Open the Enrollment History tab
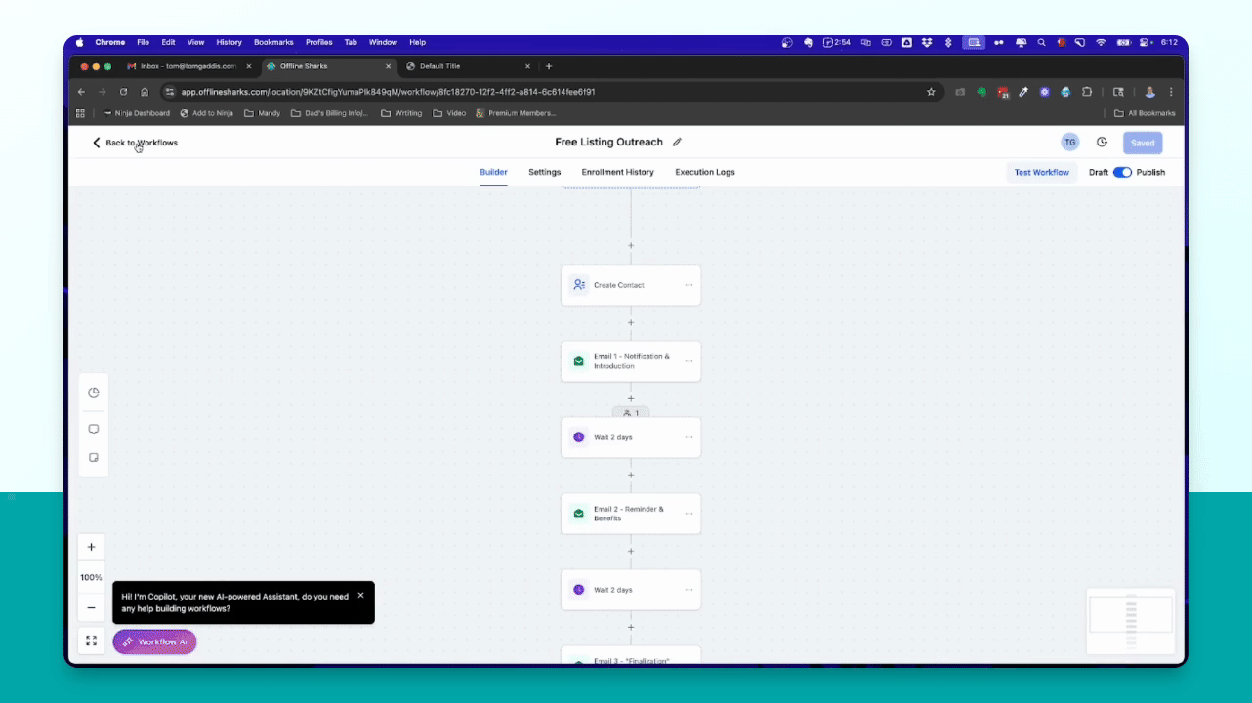This screenshot has height=703, width=1252. (618, 172)
